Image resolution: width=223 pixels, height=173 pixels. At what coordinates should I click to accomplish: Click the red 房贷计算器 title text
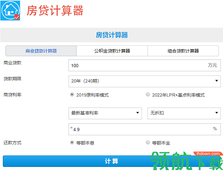[55, 11]
